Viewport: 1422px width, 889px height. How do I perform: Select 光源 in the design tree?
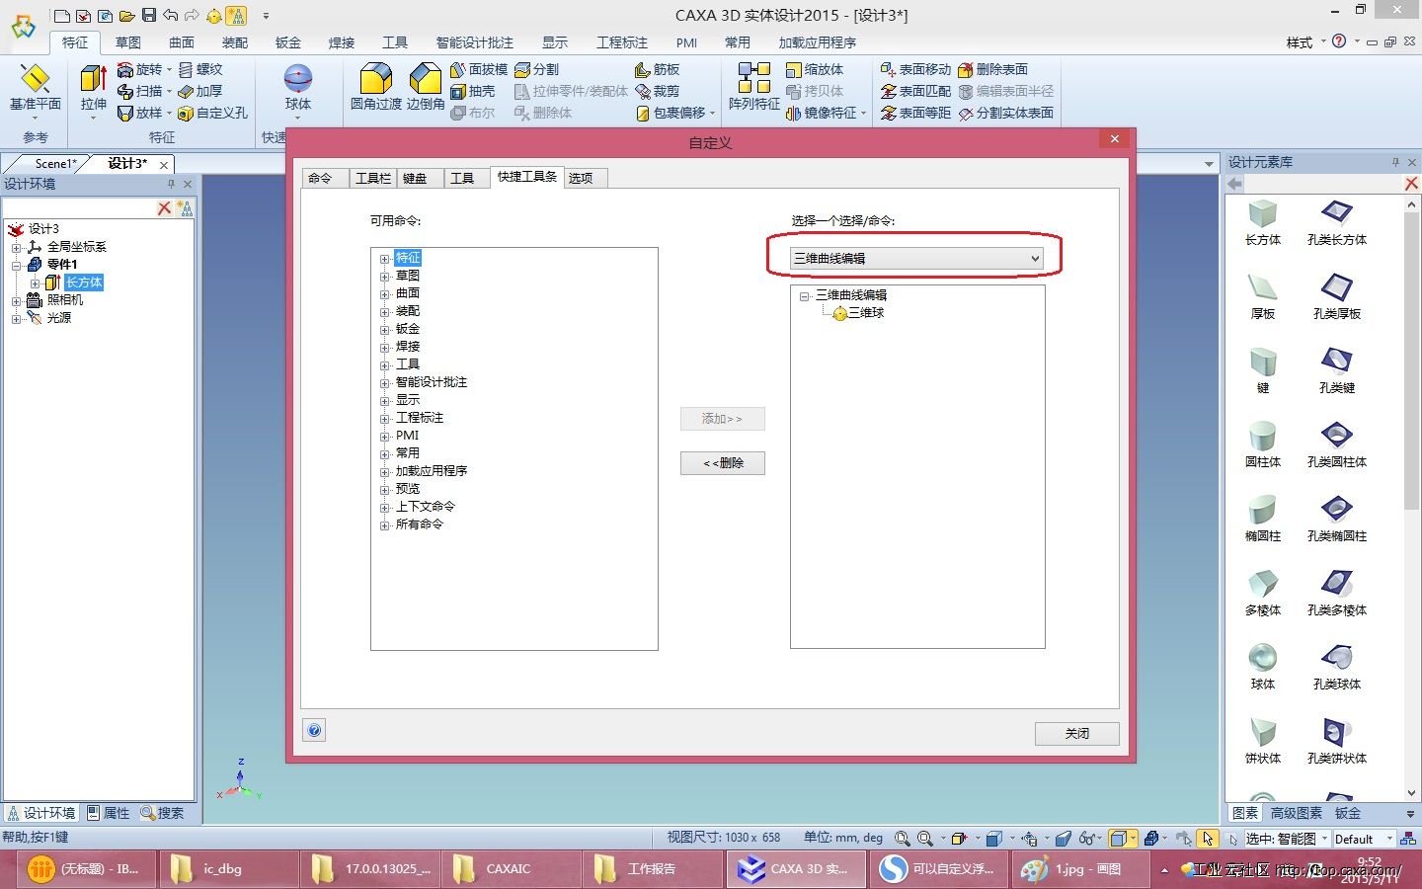coord(59,318)
